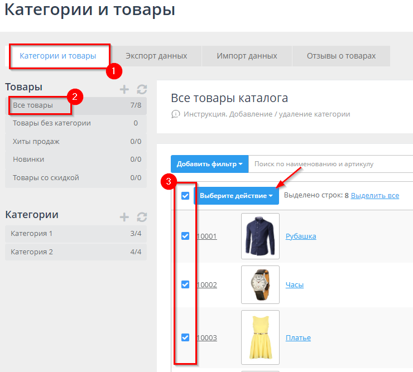Image resolution: width=413 pixels, height=372 pixels.
Task: Open the Выберите действие dropdown
Action: pos(236,196)
